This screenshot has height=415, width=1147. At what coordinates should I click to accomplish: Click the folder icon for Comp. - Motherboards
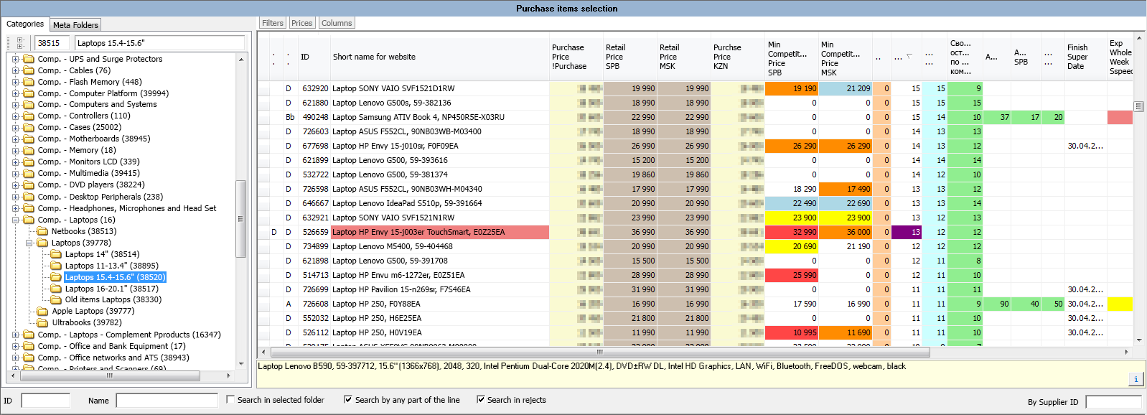(x=29, y=139)
